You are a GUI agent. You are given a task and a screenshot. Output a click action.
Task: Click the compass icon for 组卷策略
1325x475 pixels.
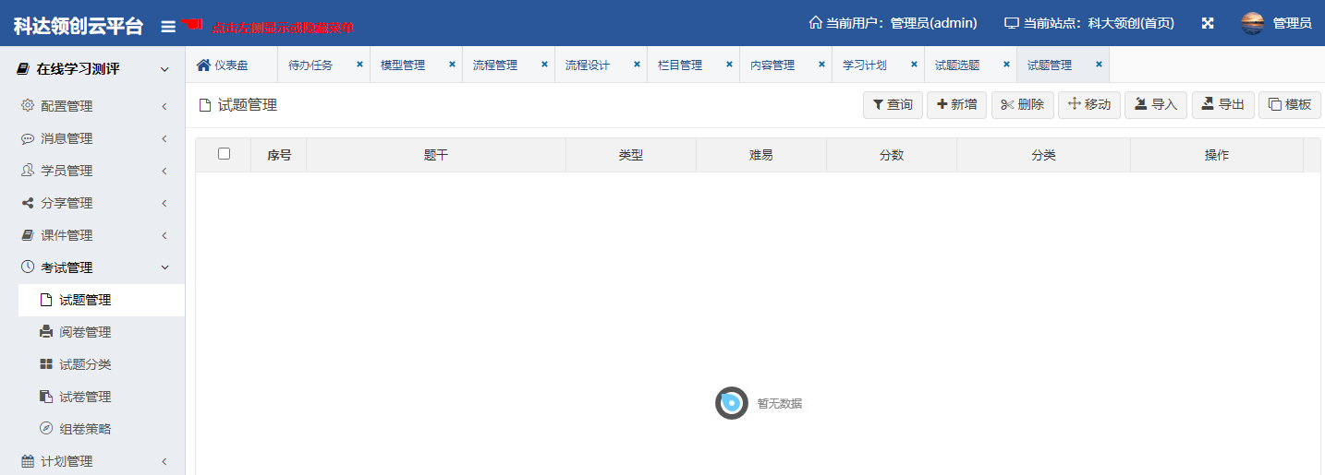[46, 429]
